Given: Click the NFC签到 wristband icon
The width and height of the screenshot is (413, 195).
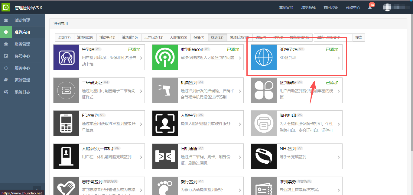Looking at the screenshot, I should pos(264,156).
